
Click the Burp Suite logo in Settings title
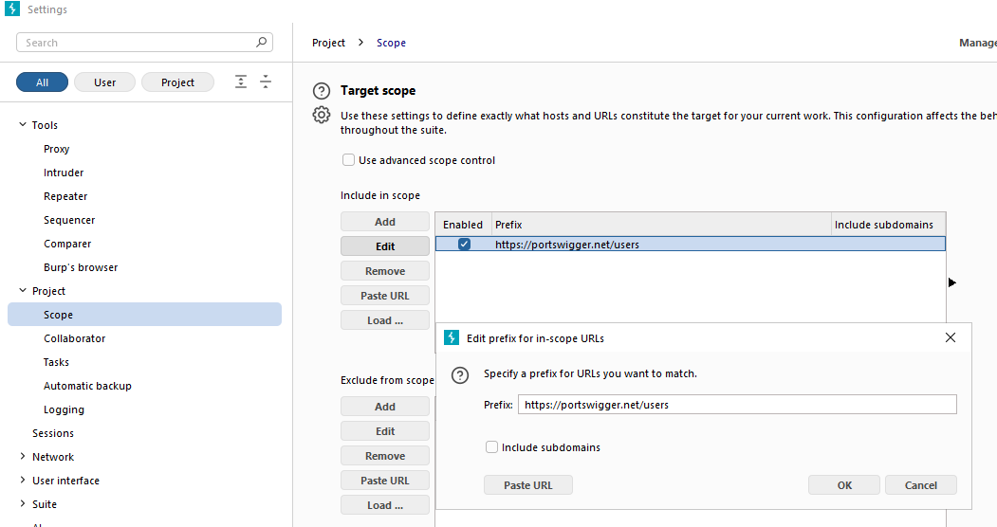[12, 9]
